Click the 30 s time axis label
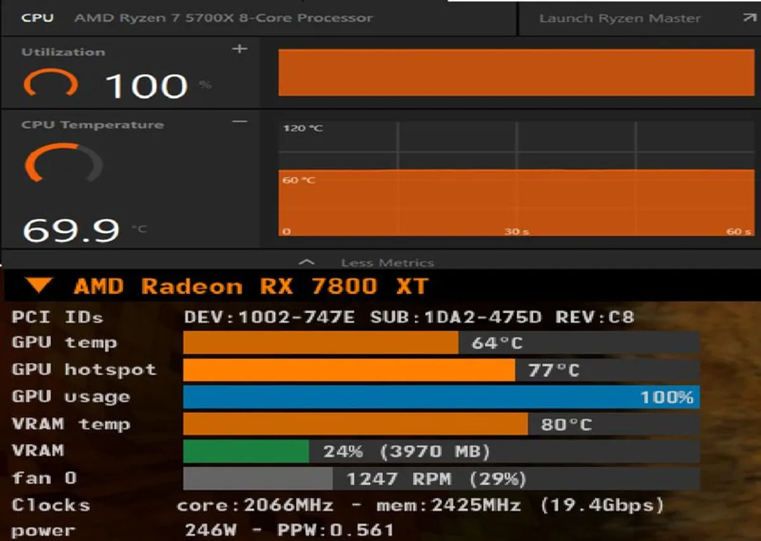 click(517, 232)
